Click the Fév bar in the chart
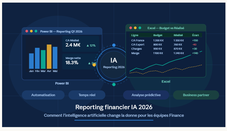 pos(37,58)
